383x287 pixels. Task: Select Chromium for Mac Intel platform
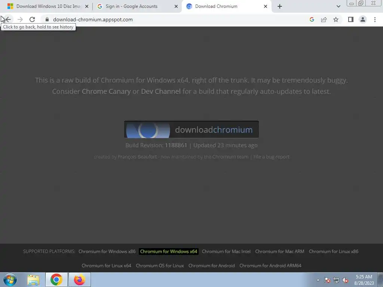tap(226, 251)
